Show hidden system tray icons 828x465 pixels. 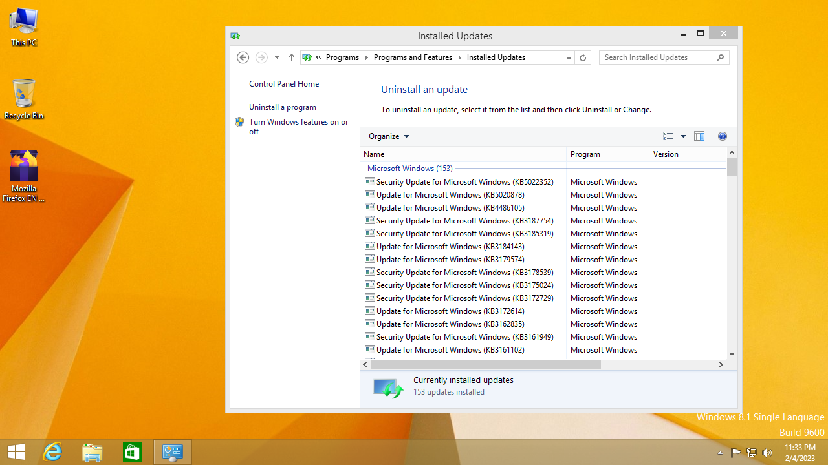[721, 453]
